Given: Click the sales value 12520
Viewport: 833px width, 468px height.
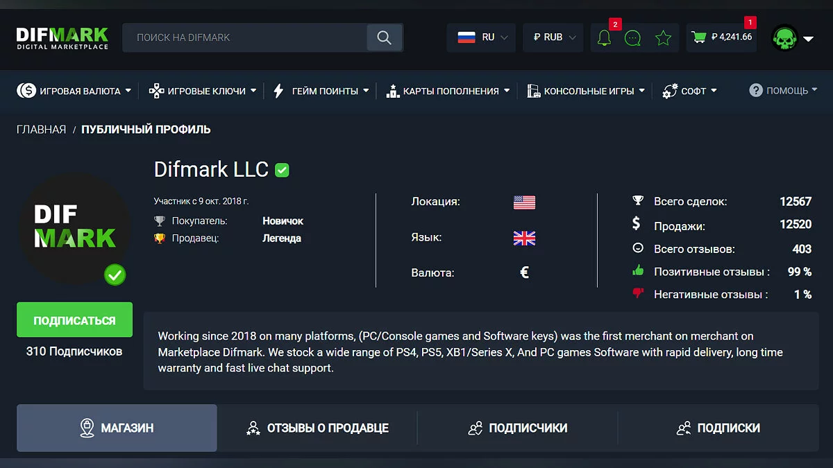Looking at the screenshot, I should 796,225.
